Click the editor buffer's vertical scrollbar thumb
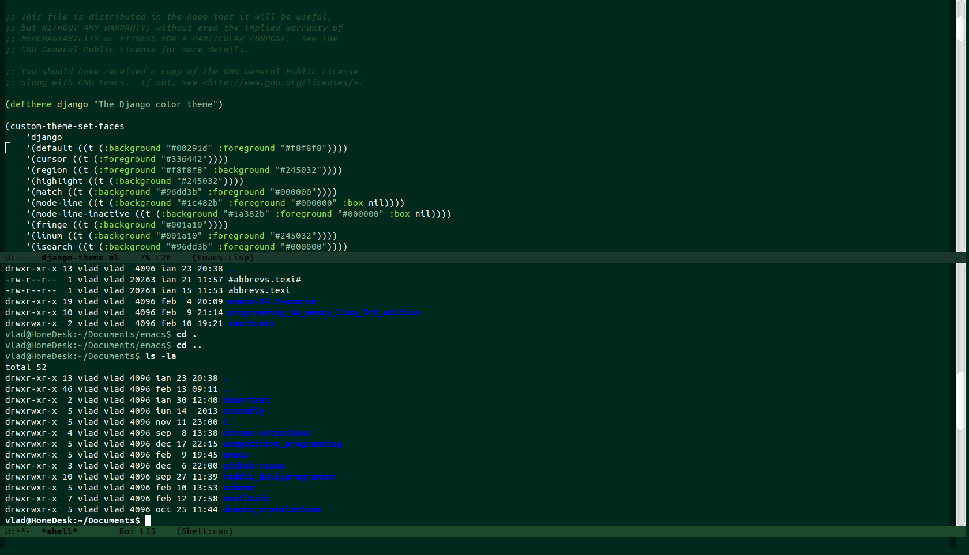The width and height of the screenshot is (969, 555). click(x=960, y=28)
